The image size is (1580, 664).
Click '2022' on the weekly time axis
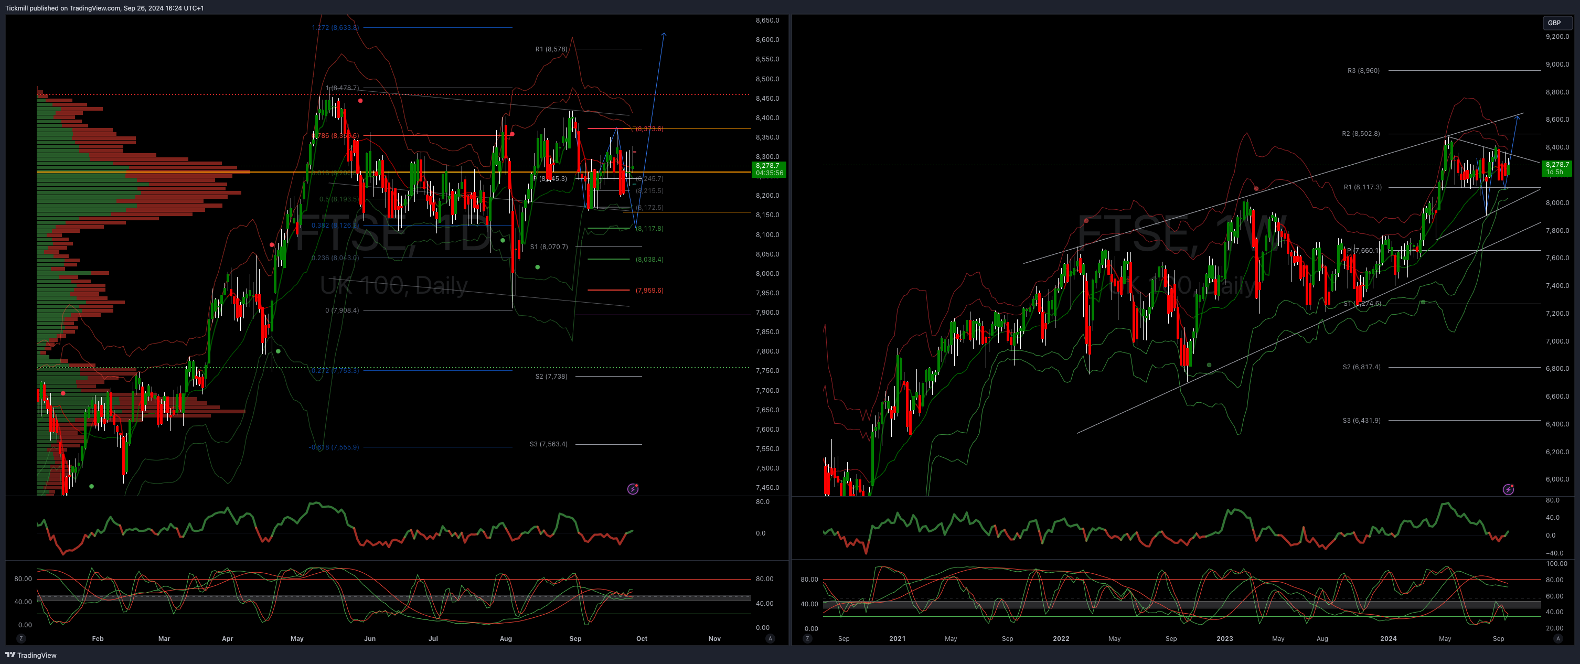pyautogui.click(x=1061, y=638)
